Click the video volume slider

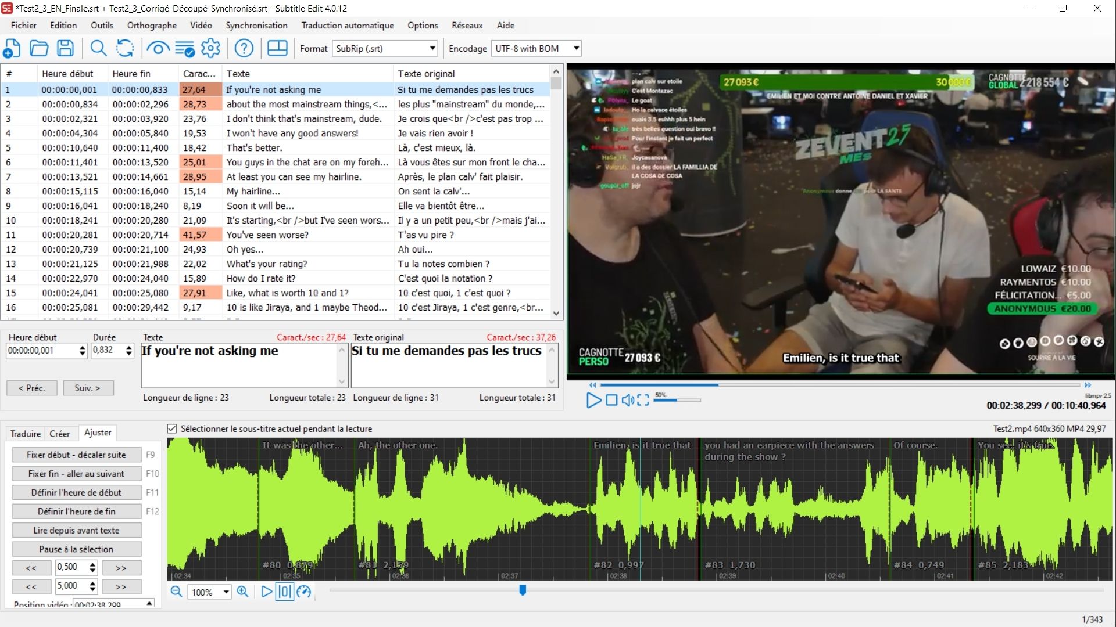[x=677, y=400]
